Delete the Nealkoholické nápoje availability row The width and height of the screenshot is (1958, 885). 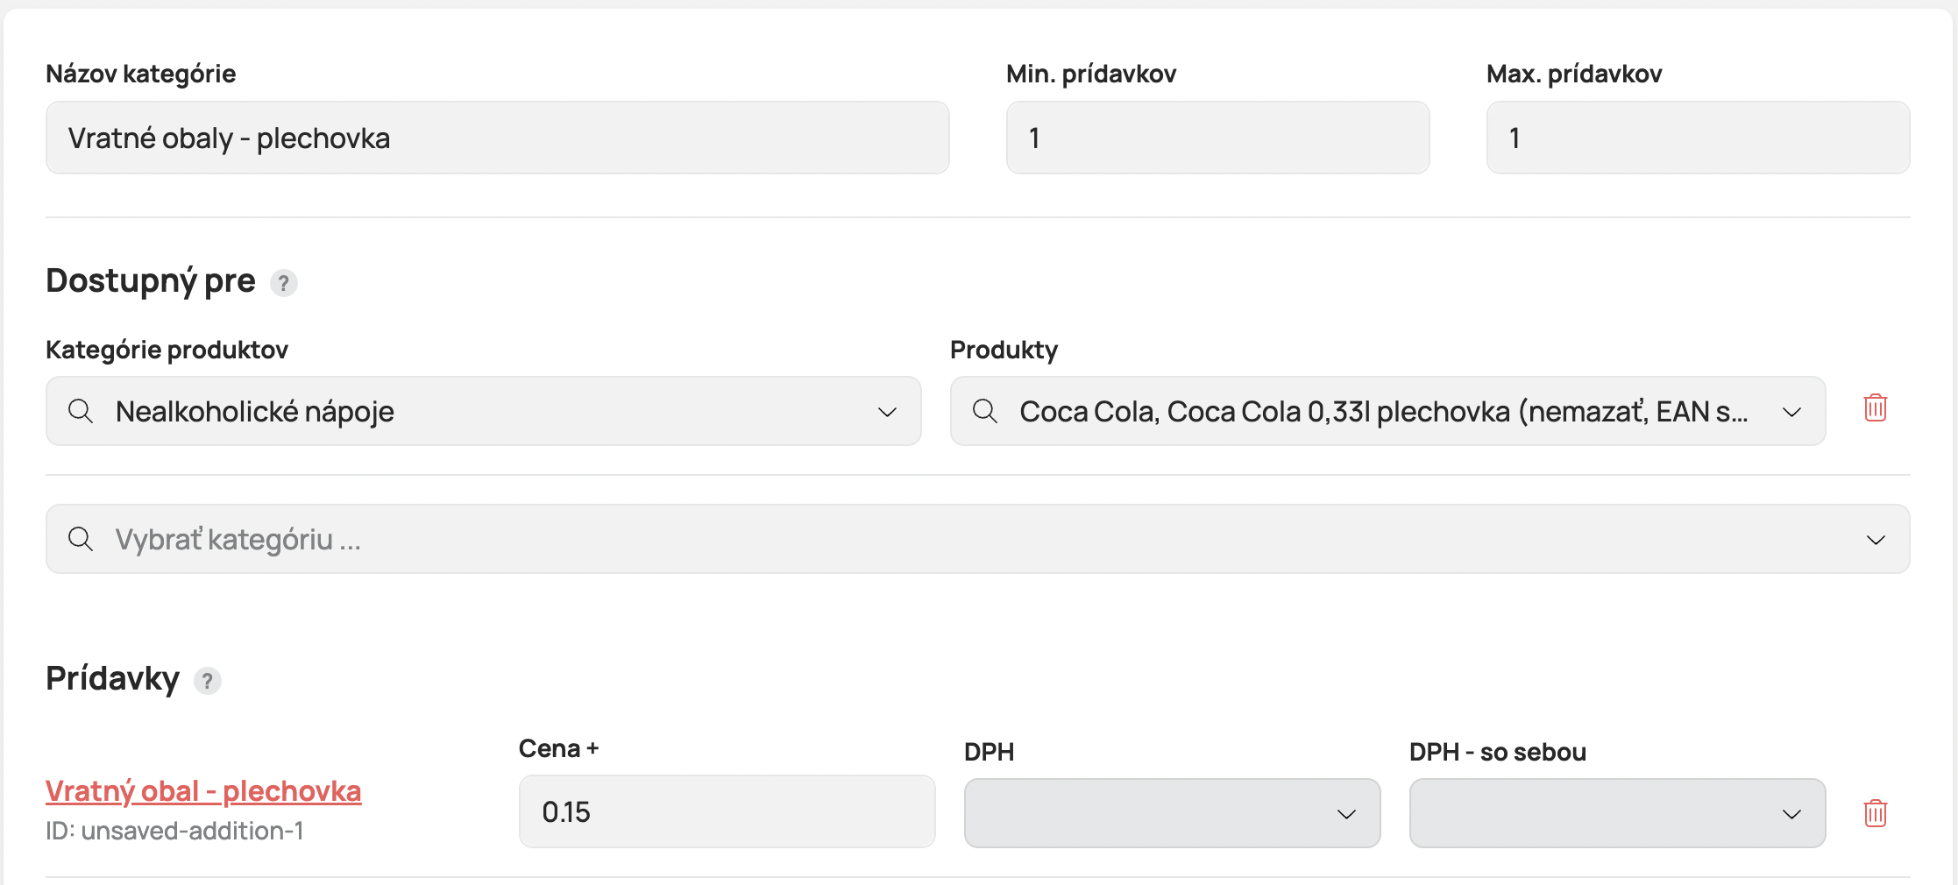pos(1875,407)
